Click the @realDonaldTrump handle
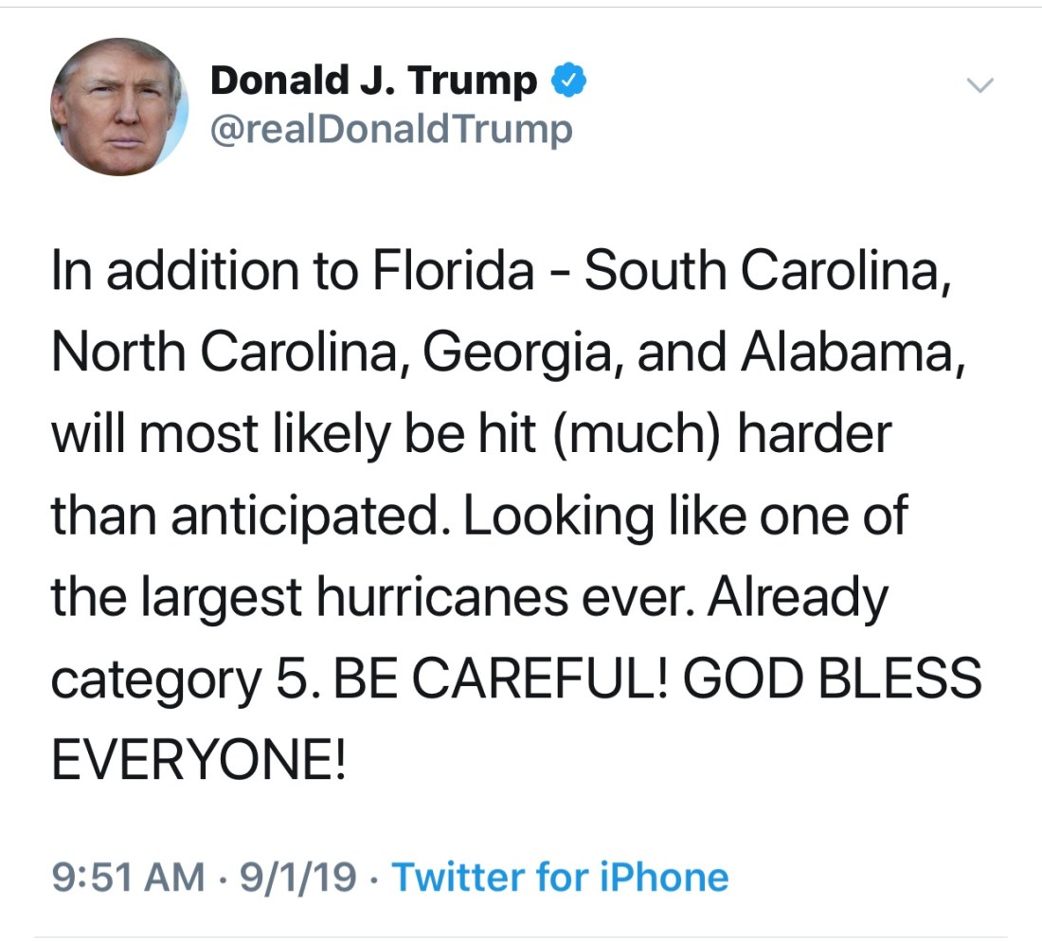Image resolution: width=1042 pixels, height=941 pixels. [x=390, y=128]
